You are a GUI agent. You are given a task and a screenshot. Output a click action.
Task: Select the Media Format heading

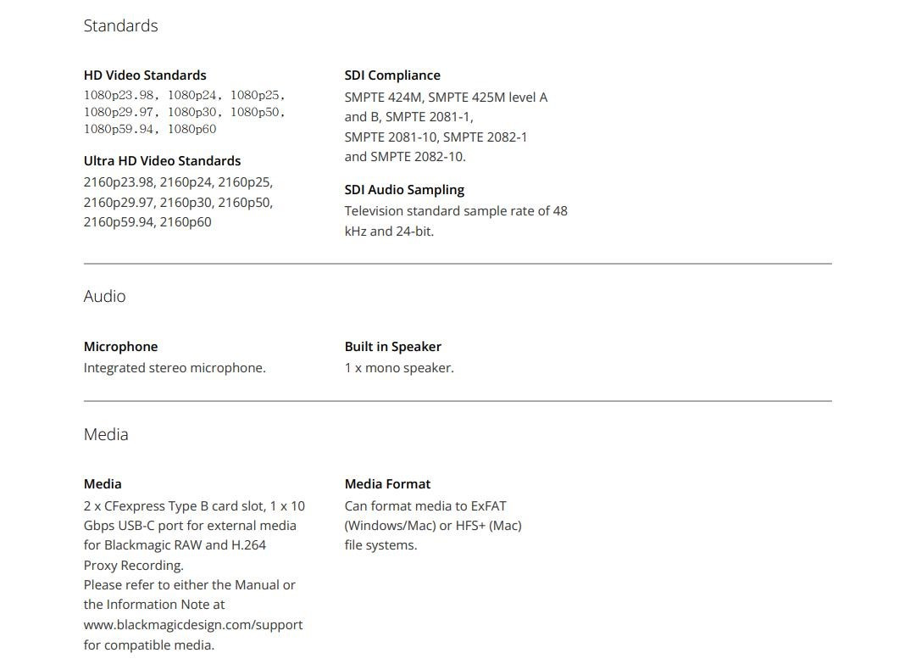pos(387,484)
